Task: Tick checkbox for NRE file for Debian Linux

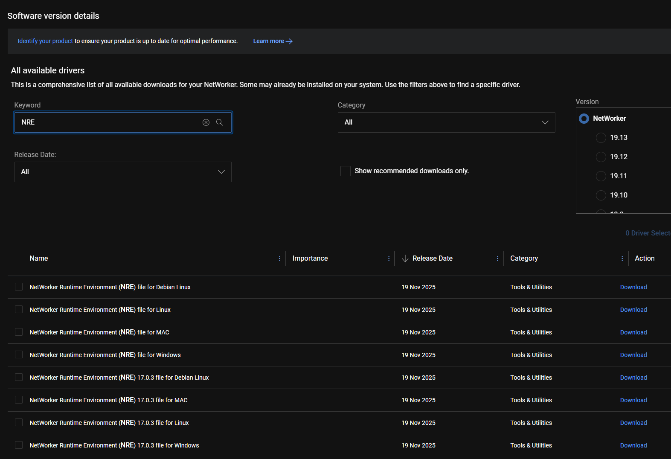Action: coord(19,287)
